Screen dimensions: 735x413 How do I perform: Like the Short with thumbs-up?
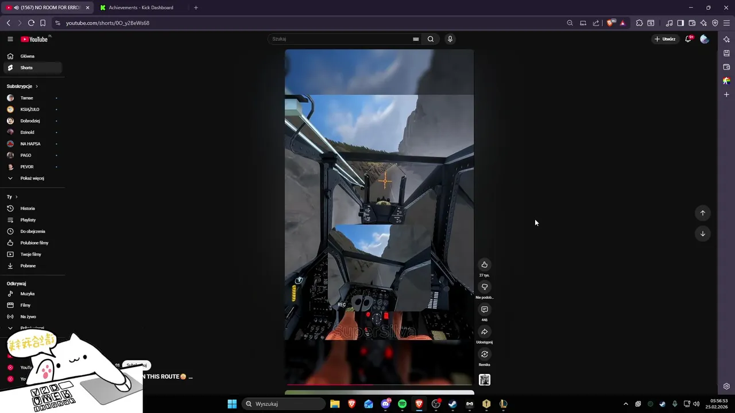pyautogui.click(x=485, y=264)
